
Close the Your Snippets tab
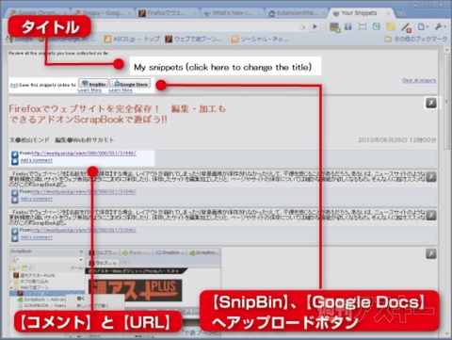(x=388, y=13)
